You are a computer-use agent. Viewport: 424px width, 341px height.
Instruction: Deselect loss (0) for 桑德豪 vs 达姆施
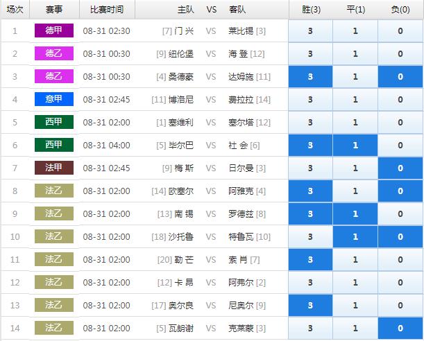tap(400, 77)
